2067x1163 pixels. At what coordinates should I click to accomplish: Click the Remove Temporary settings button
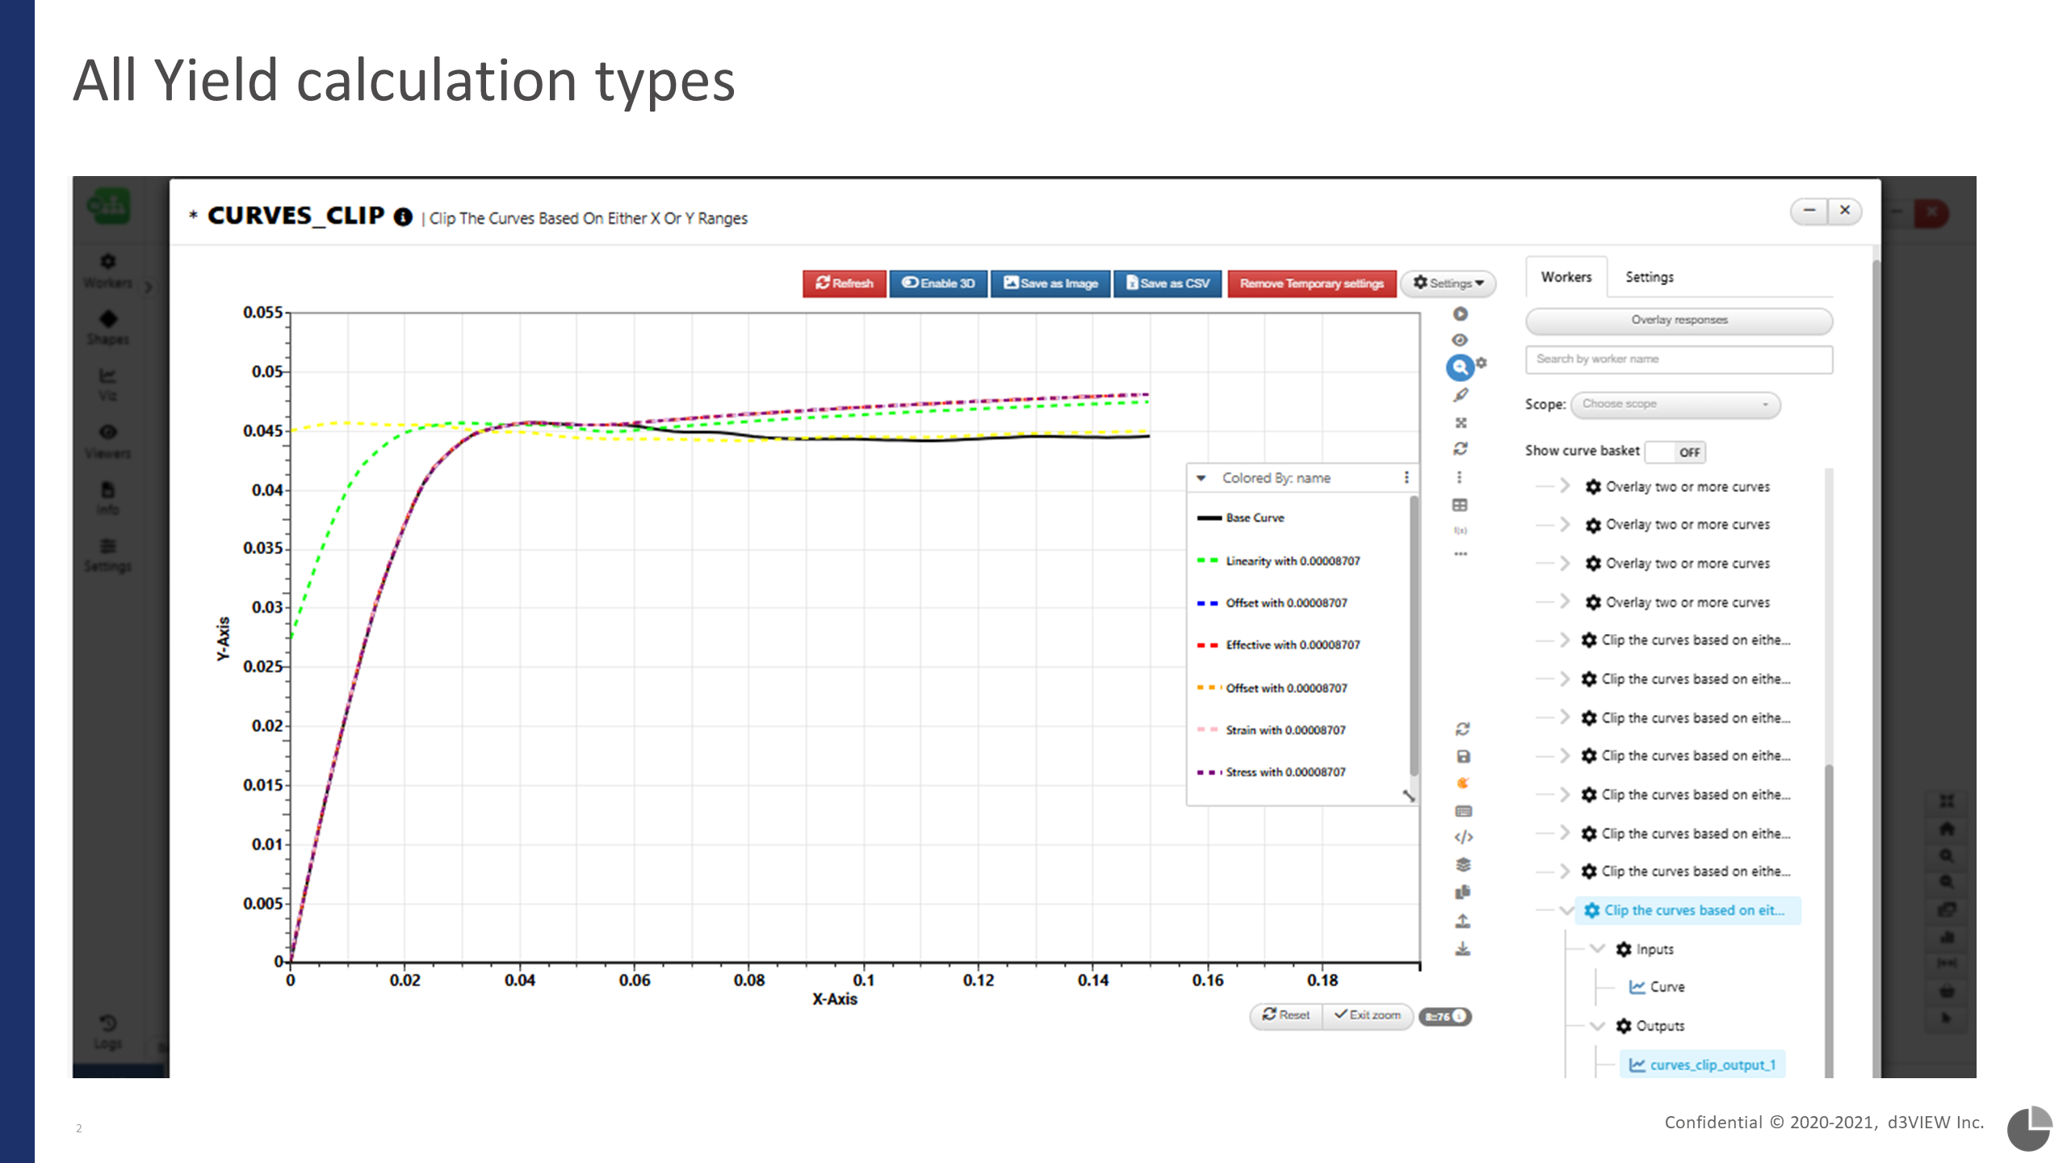(1311, 283)
